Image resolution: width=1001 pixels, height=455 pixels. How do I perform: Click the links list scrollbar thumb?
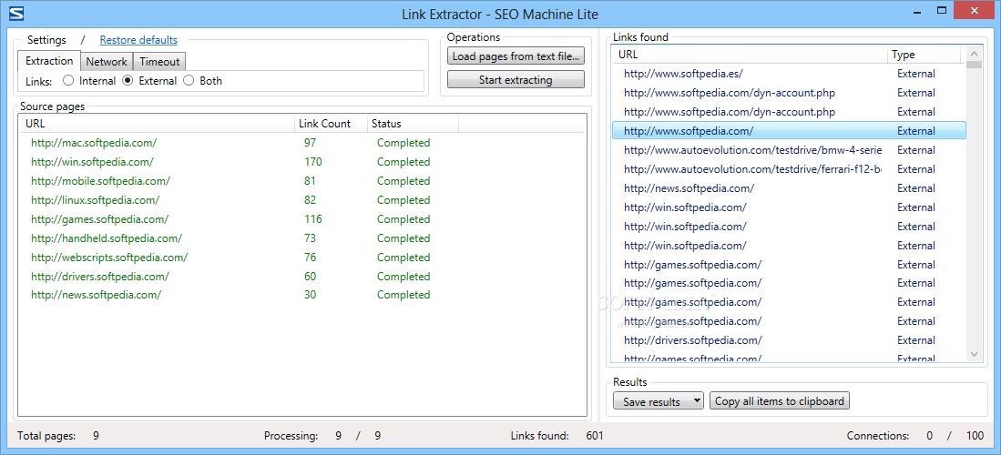[974, 65]
